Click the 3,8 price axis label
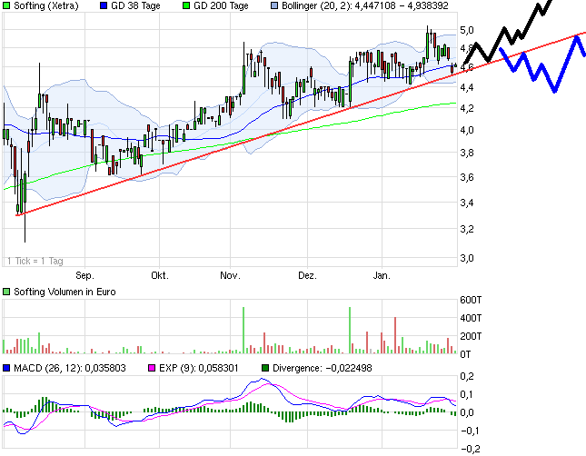The width and height of the screenshot is (586, 456). (x=467, y=153)
